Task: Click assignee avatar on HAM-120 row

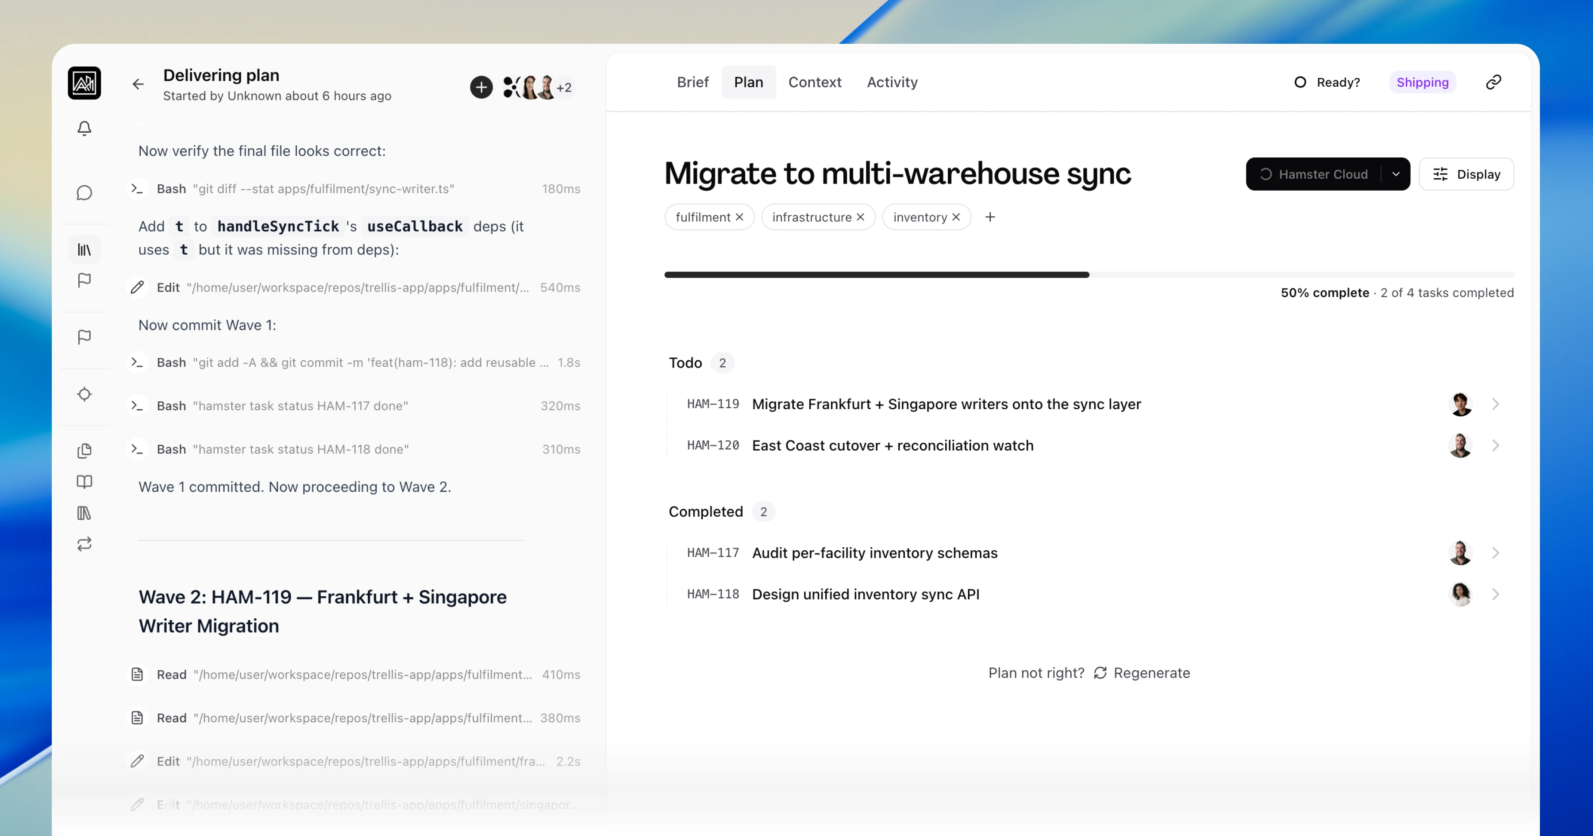Action: point(1461,445)
